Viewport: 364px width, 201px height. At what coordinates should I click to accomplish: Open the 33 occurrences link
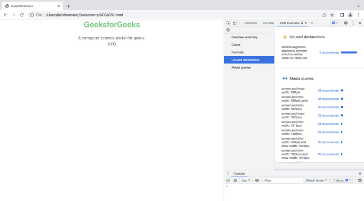click(328, 115)
